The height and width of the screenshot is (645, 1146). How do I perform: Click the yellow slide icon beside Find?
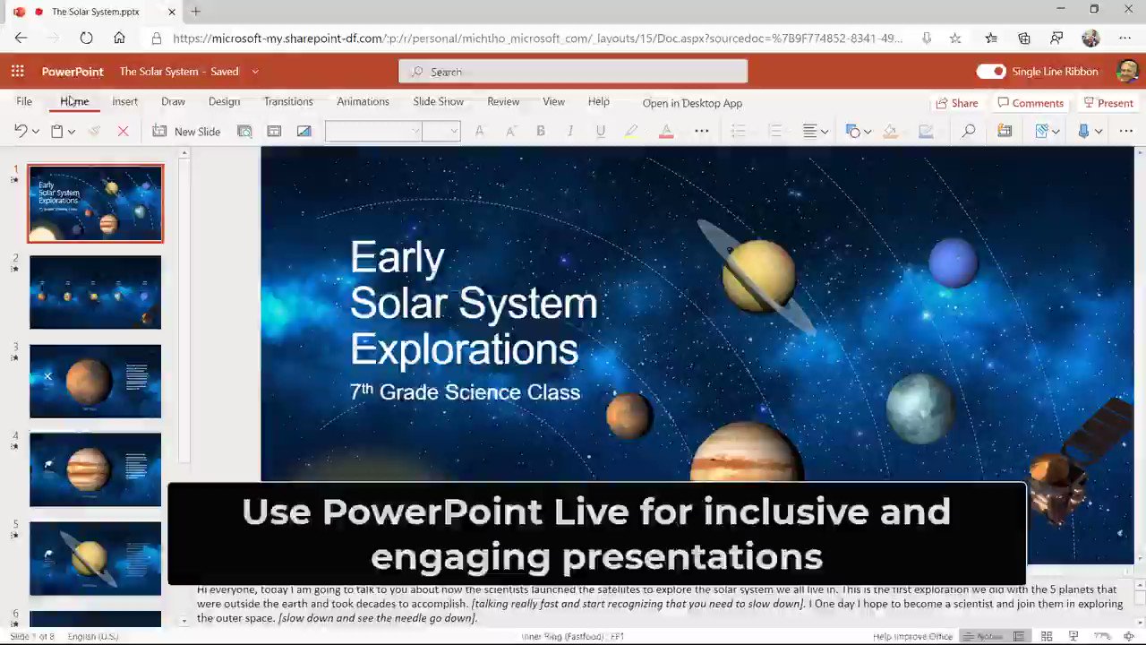click(x=1005, y=131)
